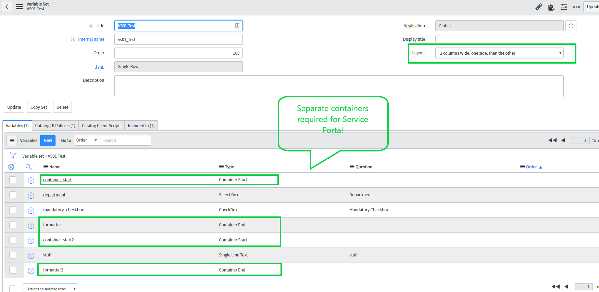Click into the Description text area

pyautogui.click(x=339, y=86)
